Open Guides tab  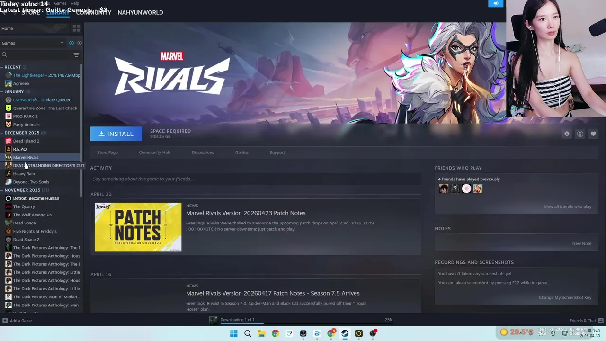click(x=242, y=153)
